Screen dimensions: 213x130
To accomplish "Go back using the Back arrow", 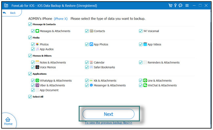I will tap(5, 13).
